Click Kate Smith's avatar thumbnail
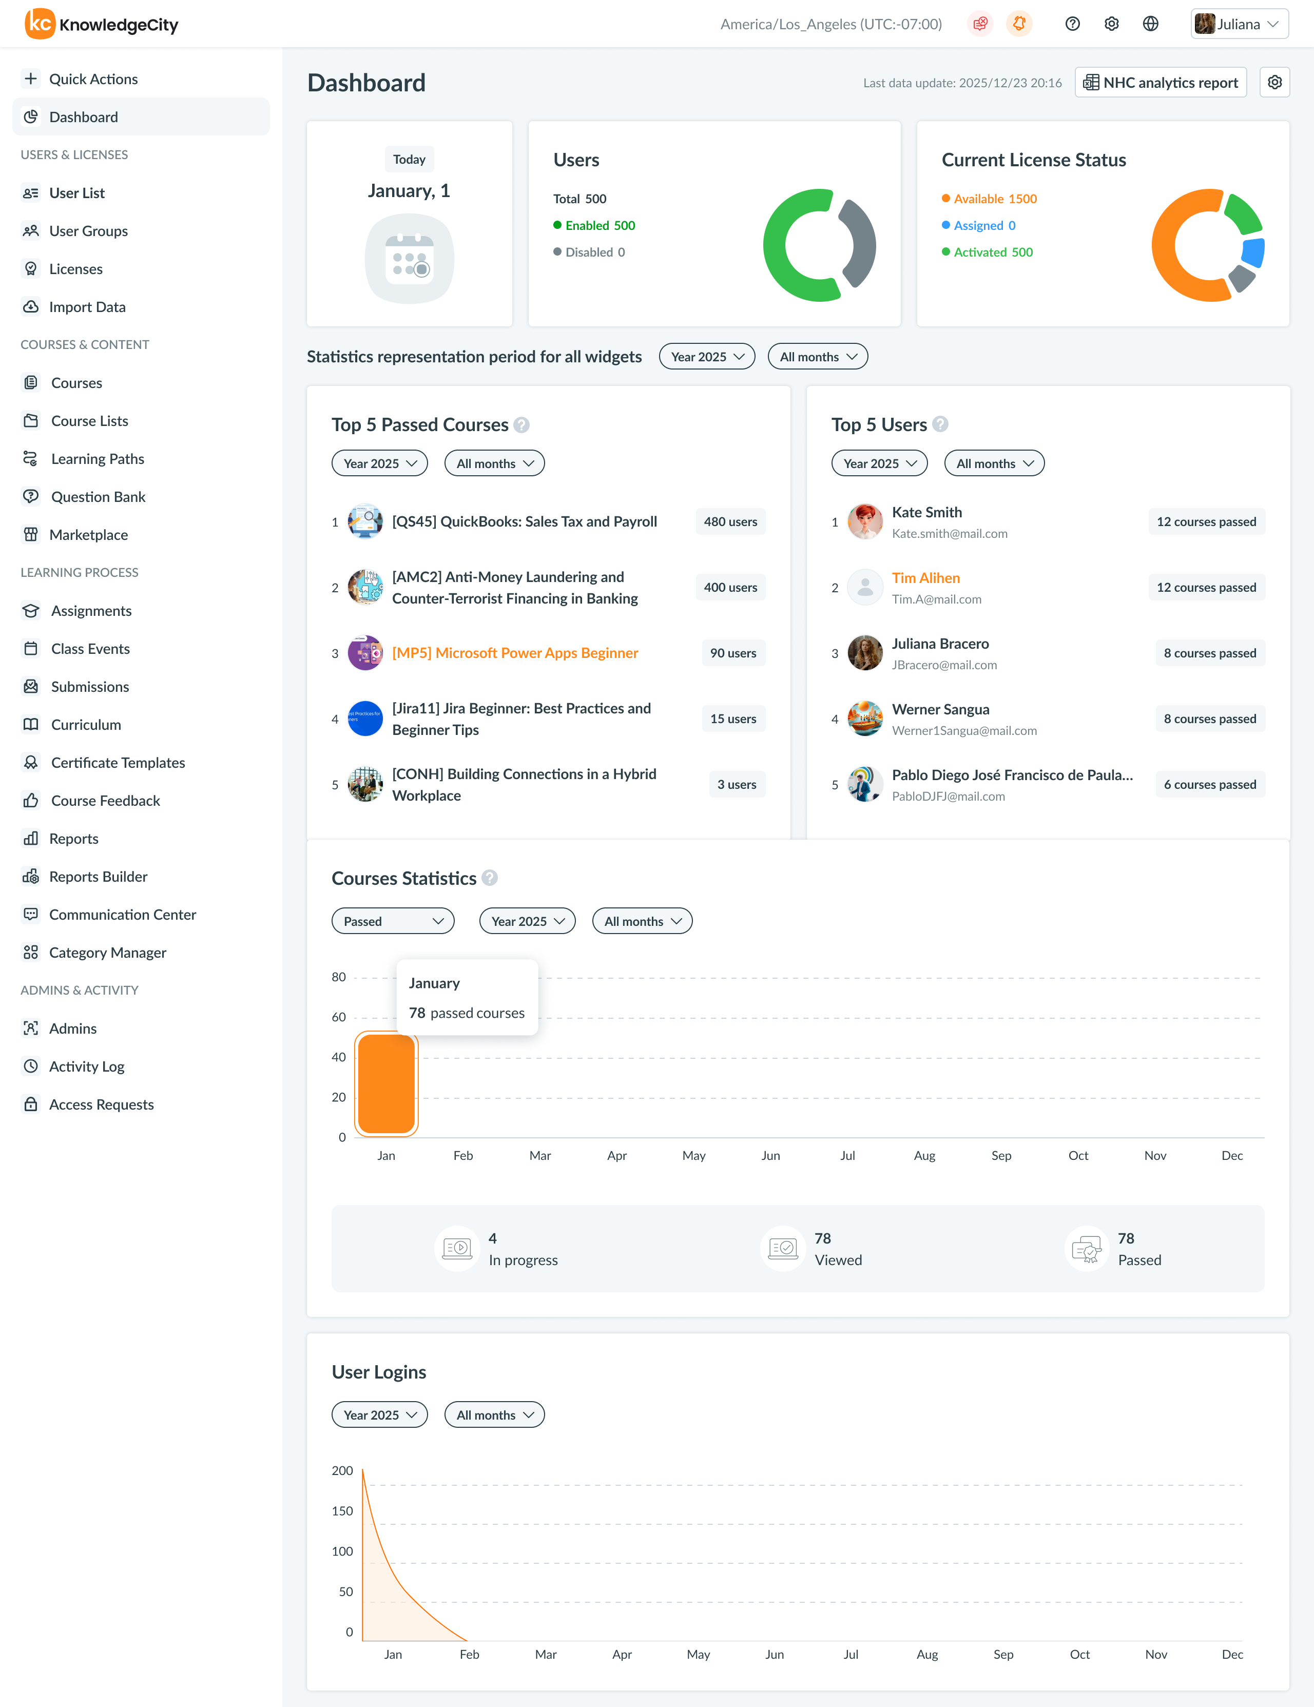This screenshot has height=1707, width=1314. [x=864, y=521]
